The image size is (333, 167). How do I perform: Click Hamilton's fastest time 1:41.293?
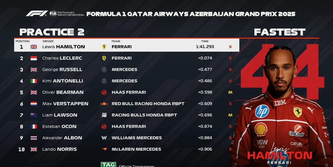click(x=205, y=47)
